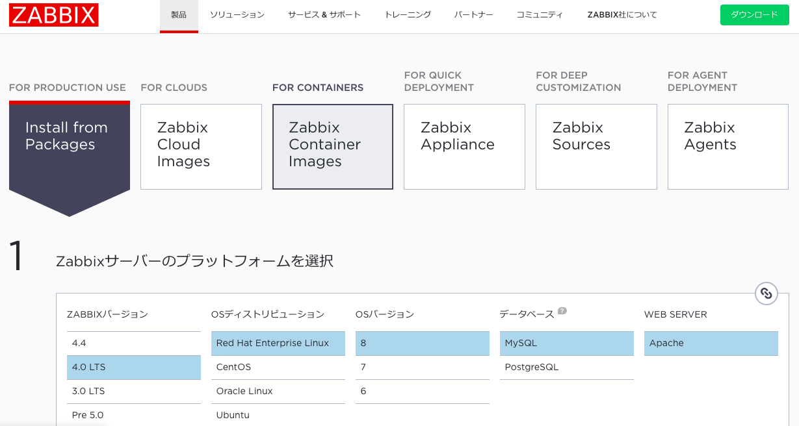
Task: Copy permalink using the chain link icon
Action: tap(766, 294)
